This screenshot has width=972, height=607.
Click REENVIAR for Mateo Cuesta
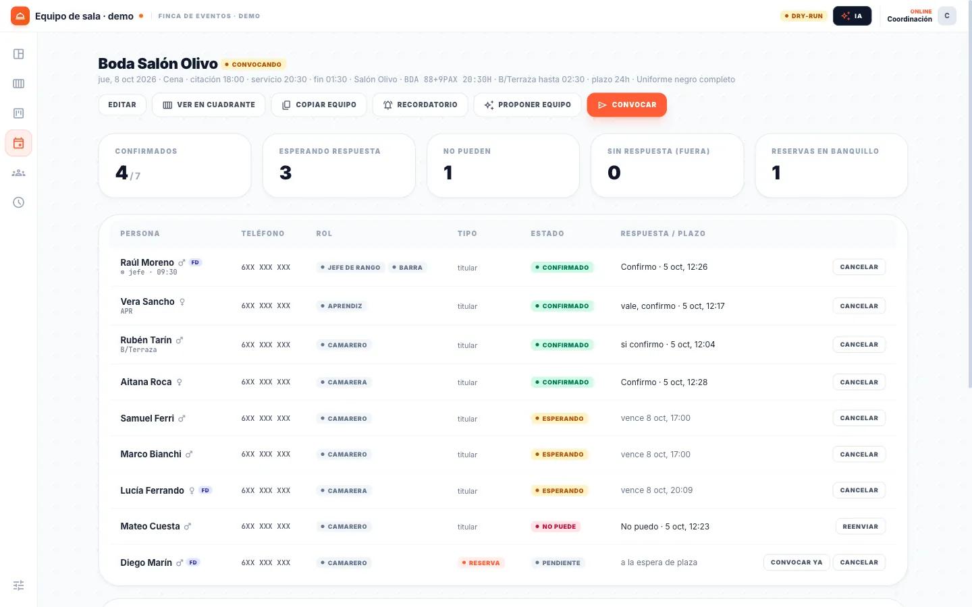pyautogui.click(x=860, y=527)
